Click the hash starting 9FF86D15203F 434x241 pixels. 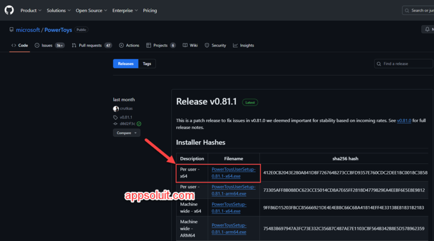pos(343,207)
